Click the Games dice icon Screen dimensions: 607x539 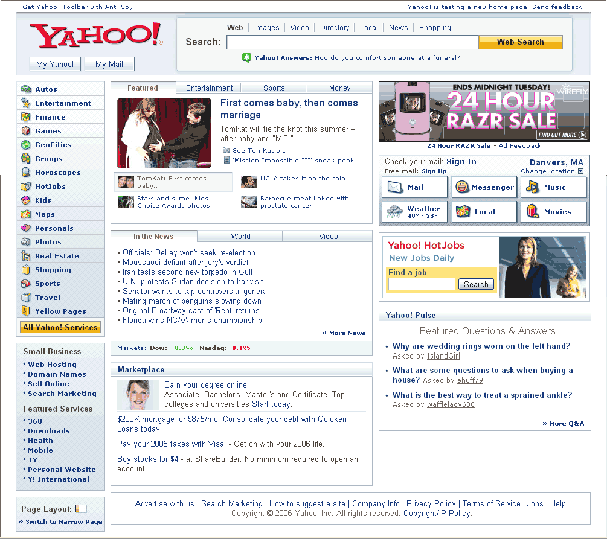(x=26, y=131)
